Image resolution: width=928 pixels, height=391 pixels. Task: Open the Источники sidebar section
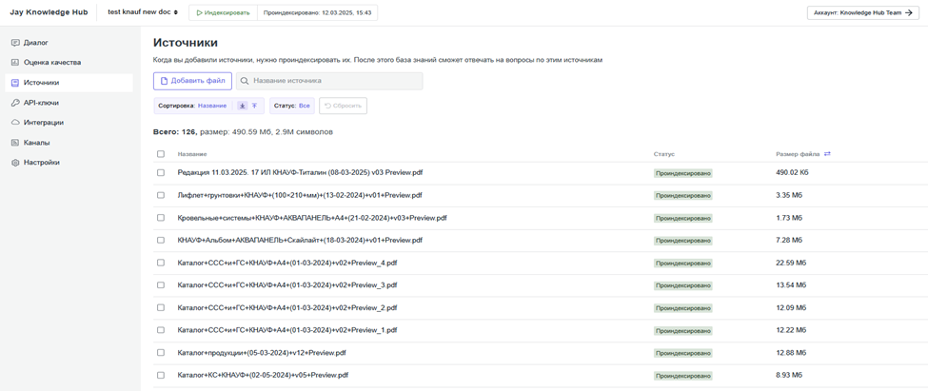pos(41,83)
